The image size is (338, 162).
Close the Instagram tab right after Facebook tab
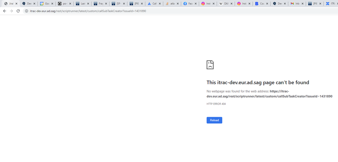tap(213, 4)
